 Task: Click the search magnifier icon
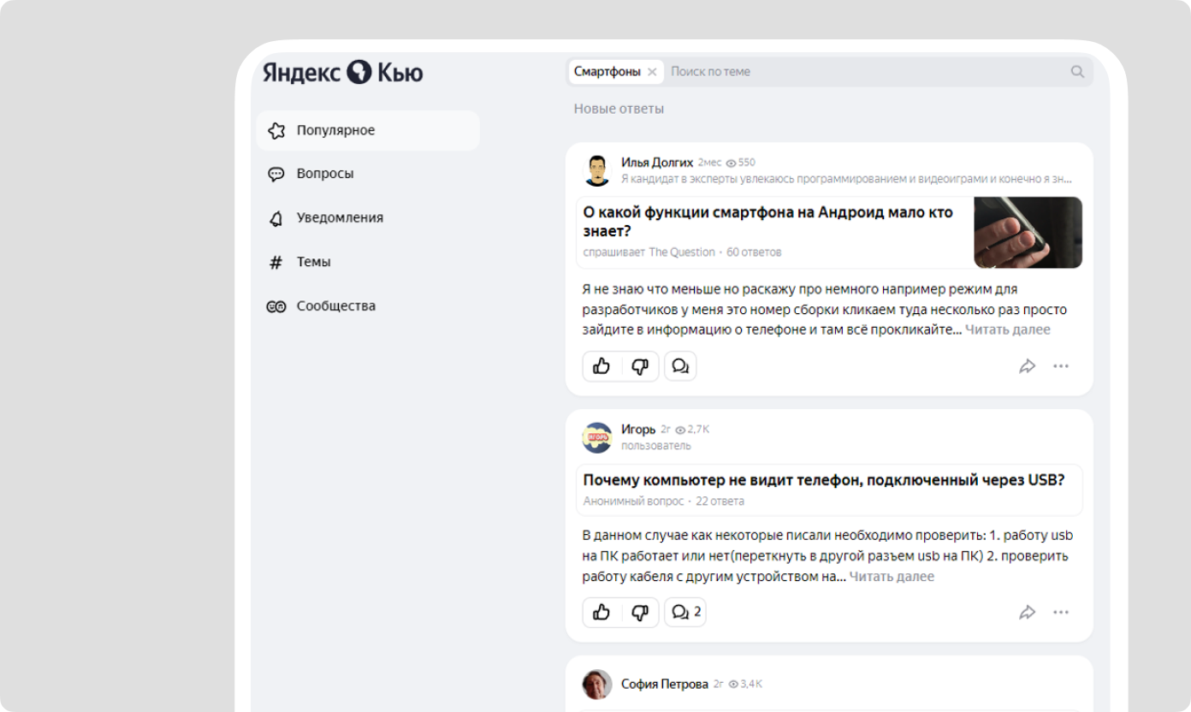point(1077,72)
